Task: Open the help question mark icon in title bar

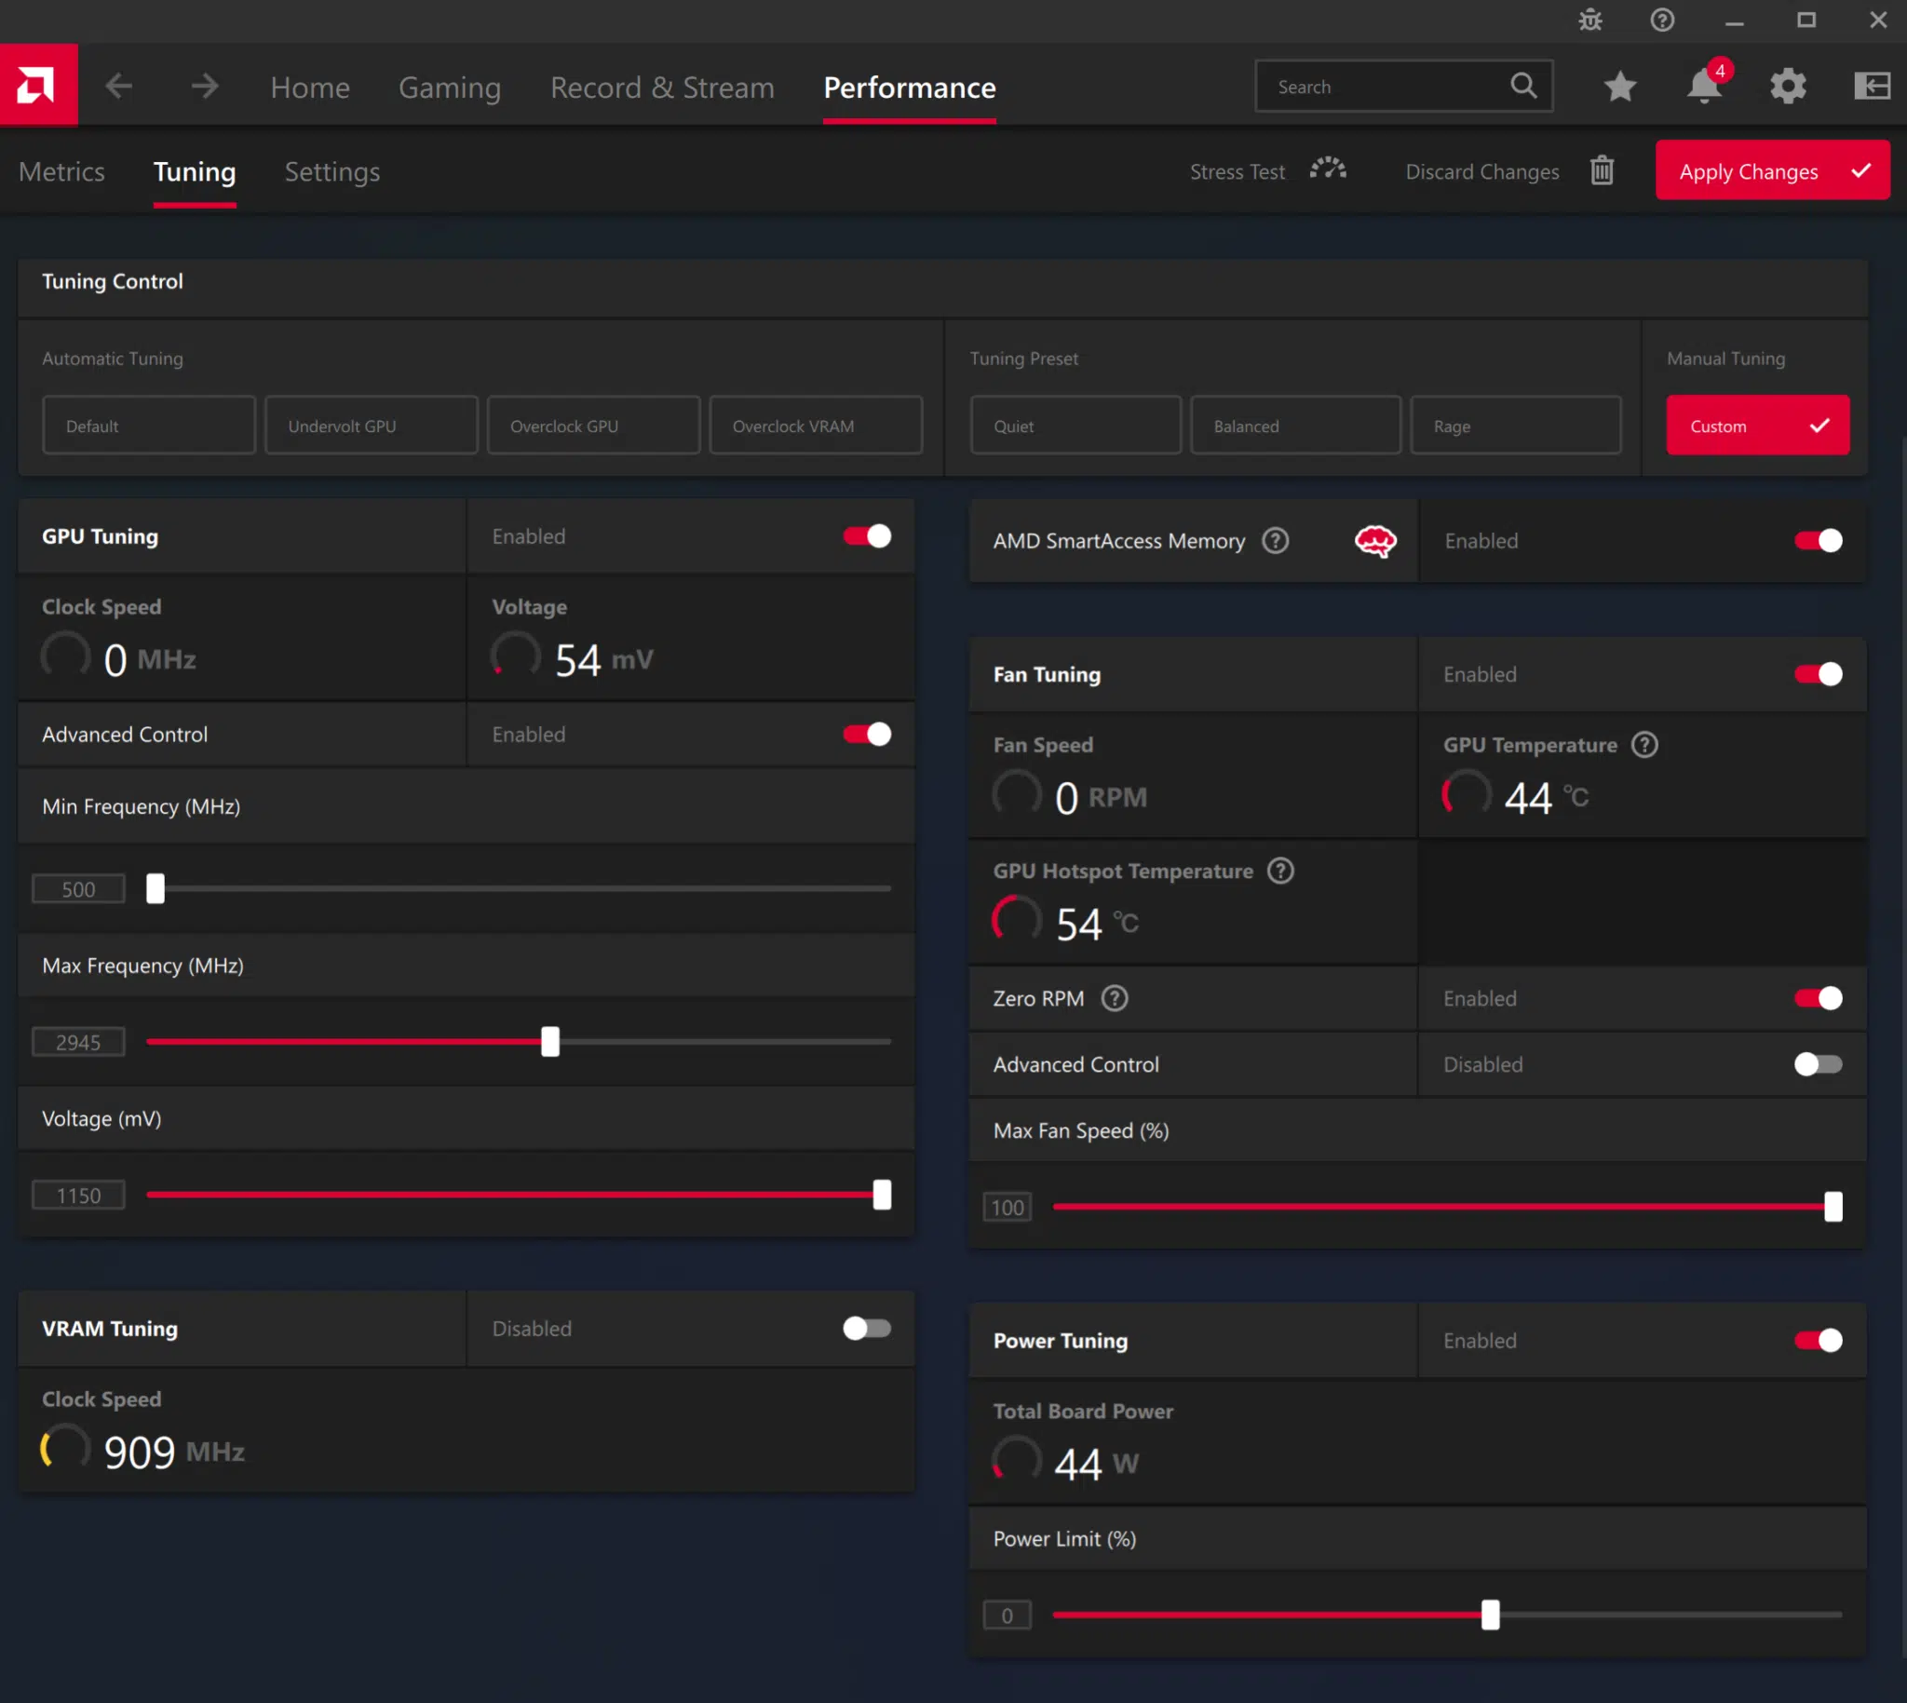Action: (x=1662, y=20)
